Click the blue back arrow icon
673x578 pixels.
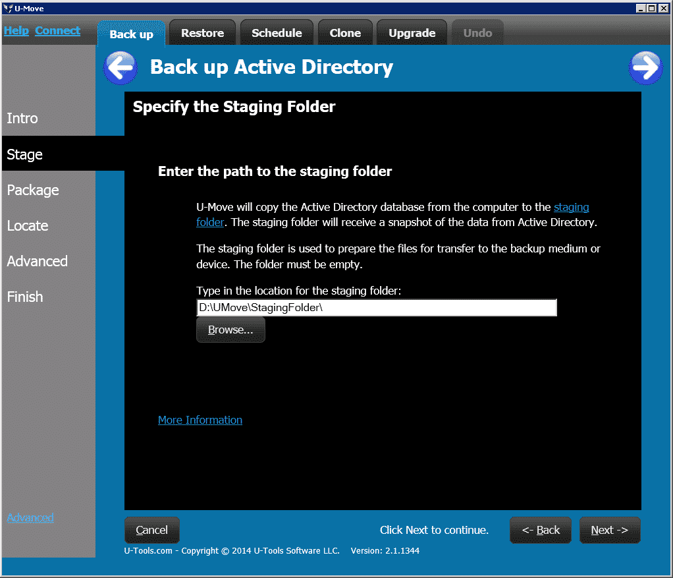click(121, 67)
